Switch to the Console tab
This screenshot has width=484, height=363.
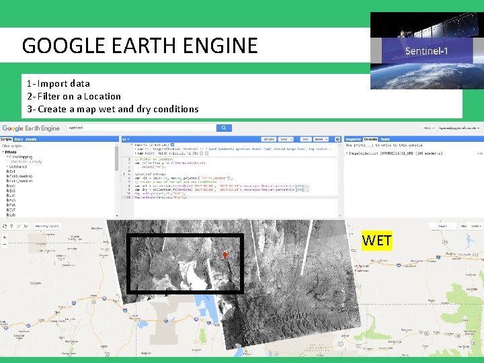tap(370, 139)
